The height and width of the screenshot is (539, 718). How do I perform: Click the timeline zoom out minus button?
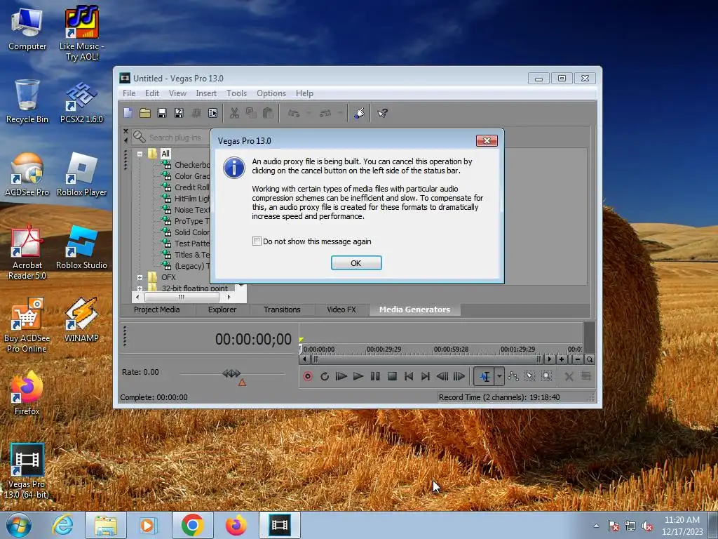(x=578, y=360)
